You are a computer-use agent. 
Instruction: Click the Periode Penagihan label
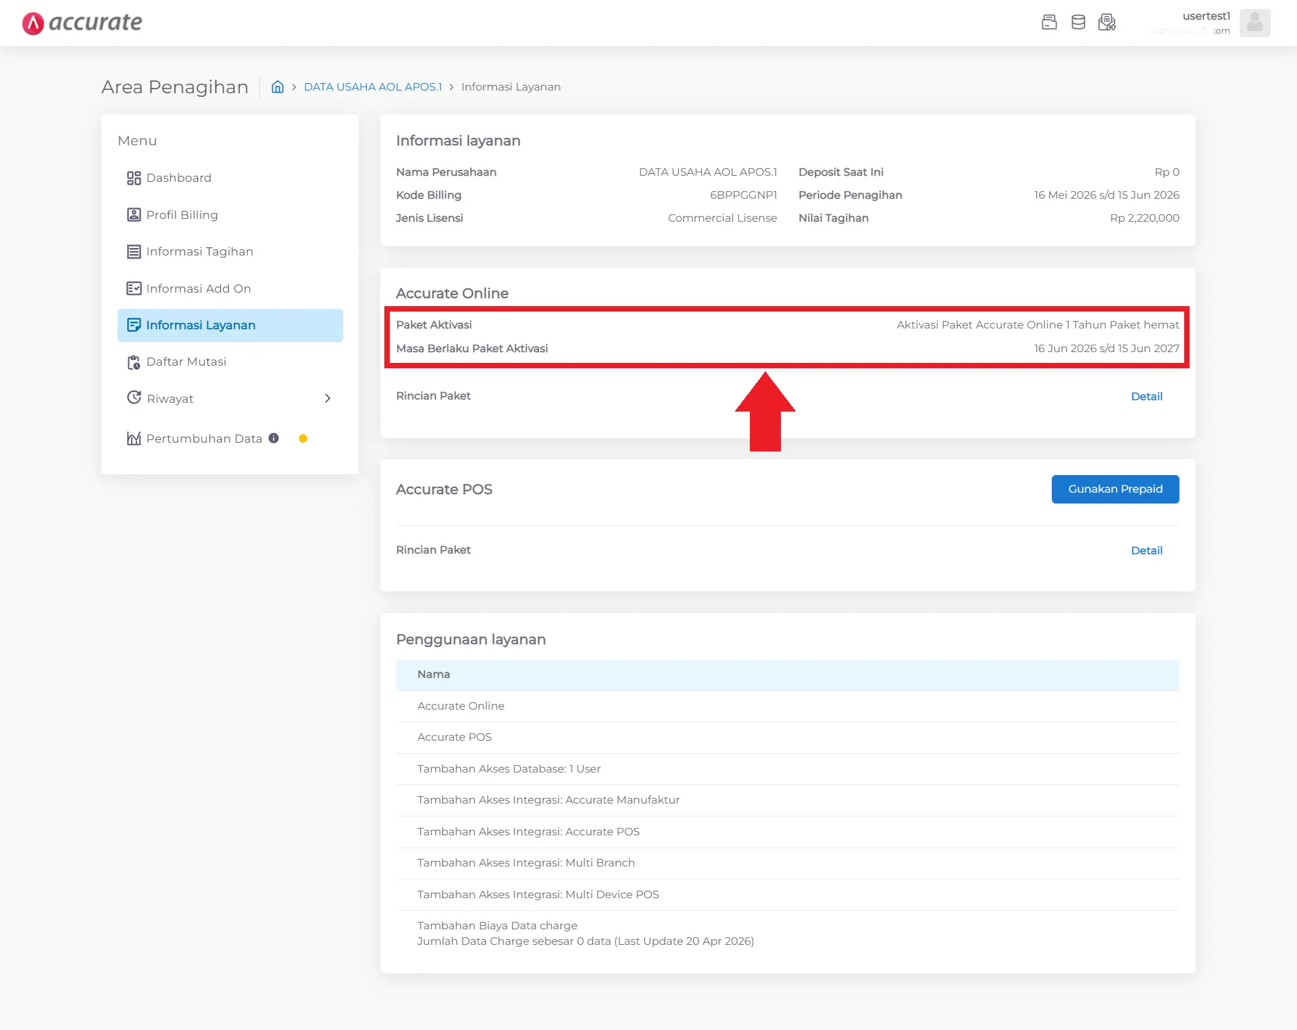[850, 195]
